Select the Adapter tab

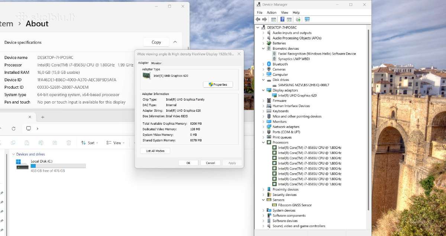pos(143,63)
